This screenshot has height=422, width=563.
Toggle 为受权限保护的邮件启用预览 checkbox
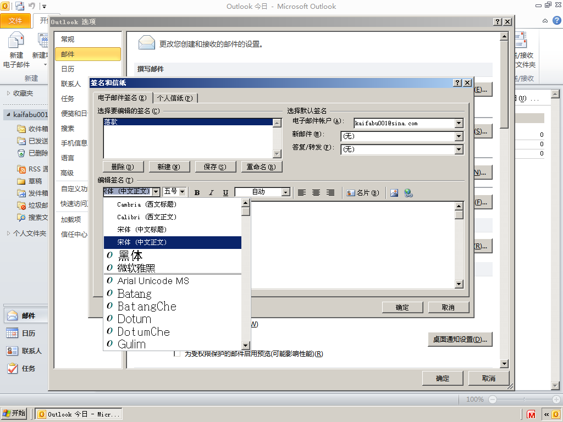click(176, 354)
